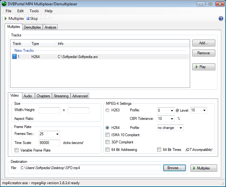This screenshot has width=226, height=187.
Task: Switch to the Audio settings tab
Action: [x=28, y=96]
